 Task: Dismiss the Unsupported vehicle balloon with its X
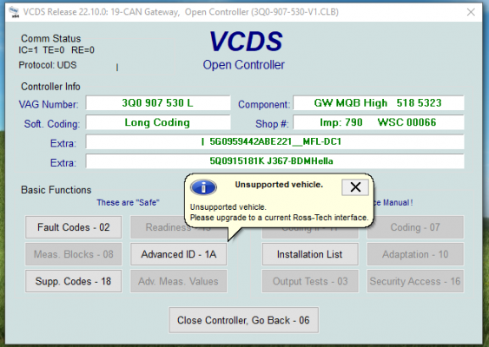pyautogui.click(x=355, y=187)
